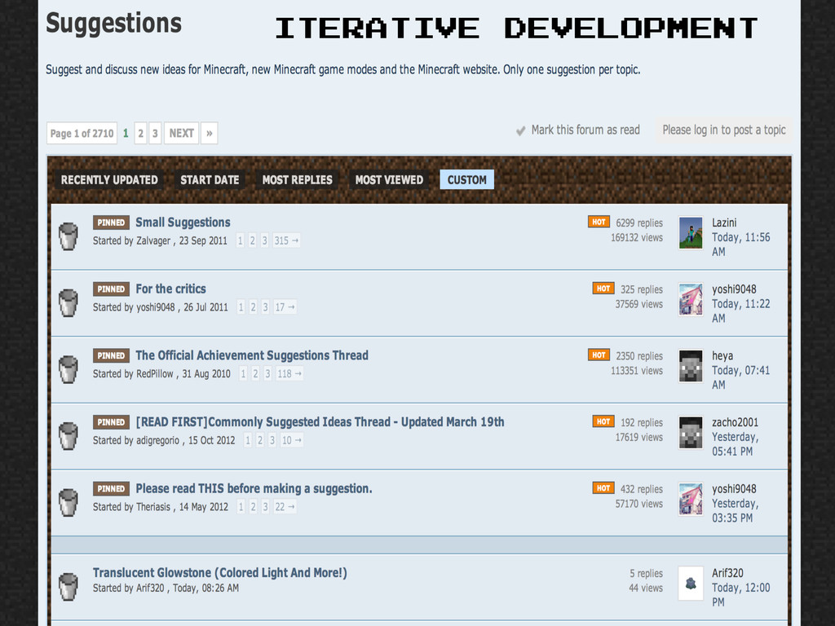Click HOT badge on Commonly Suggested Ideas Thread
The width and height of the screenshot is (835, 626).
click(x=603, y=421)
